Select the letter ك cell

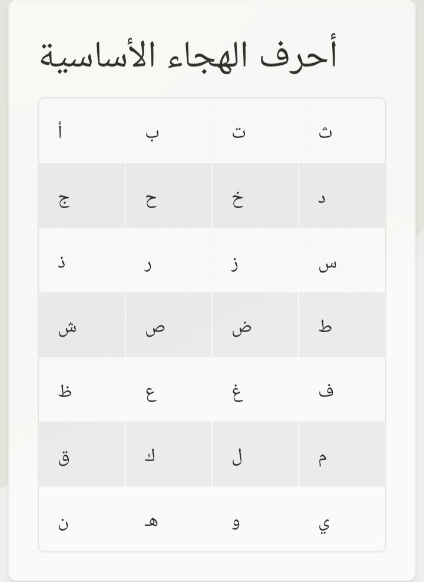coord(168,454)
